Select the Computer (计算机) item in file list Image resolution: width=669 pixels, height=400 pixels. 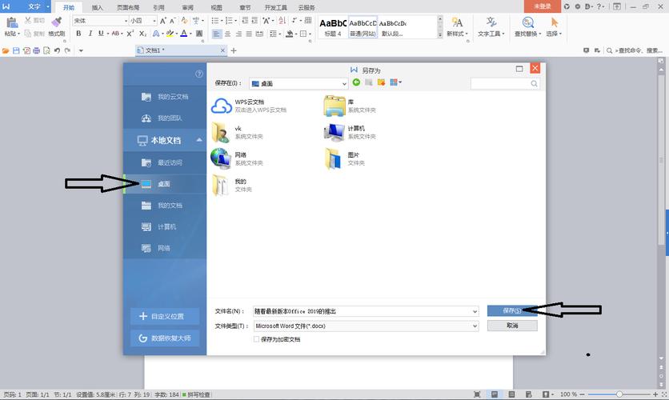click(x=350, y=132)
